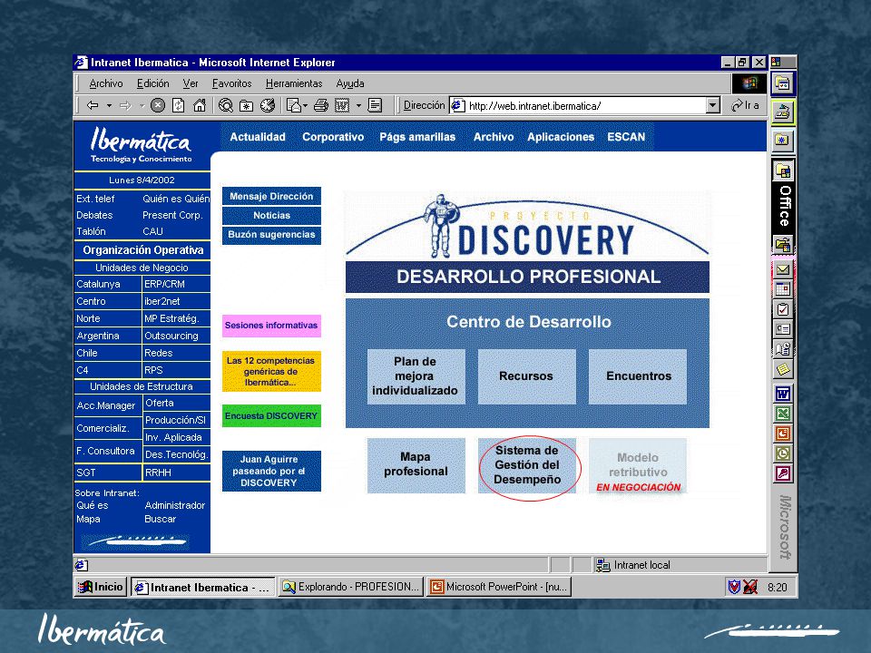Select the Actualidad navigation tab
This screenshot has width=871, height=653.
tap(258, 137)
